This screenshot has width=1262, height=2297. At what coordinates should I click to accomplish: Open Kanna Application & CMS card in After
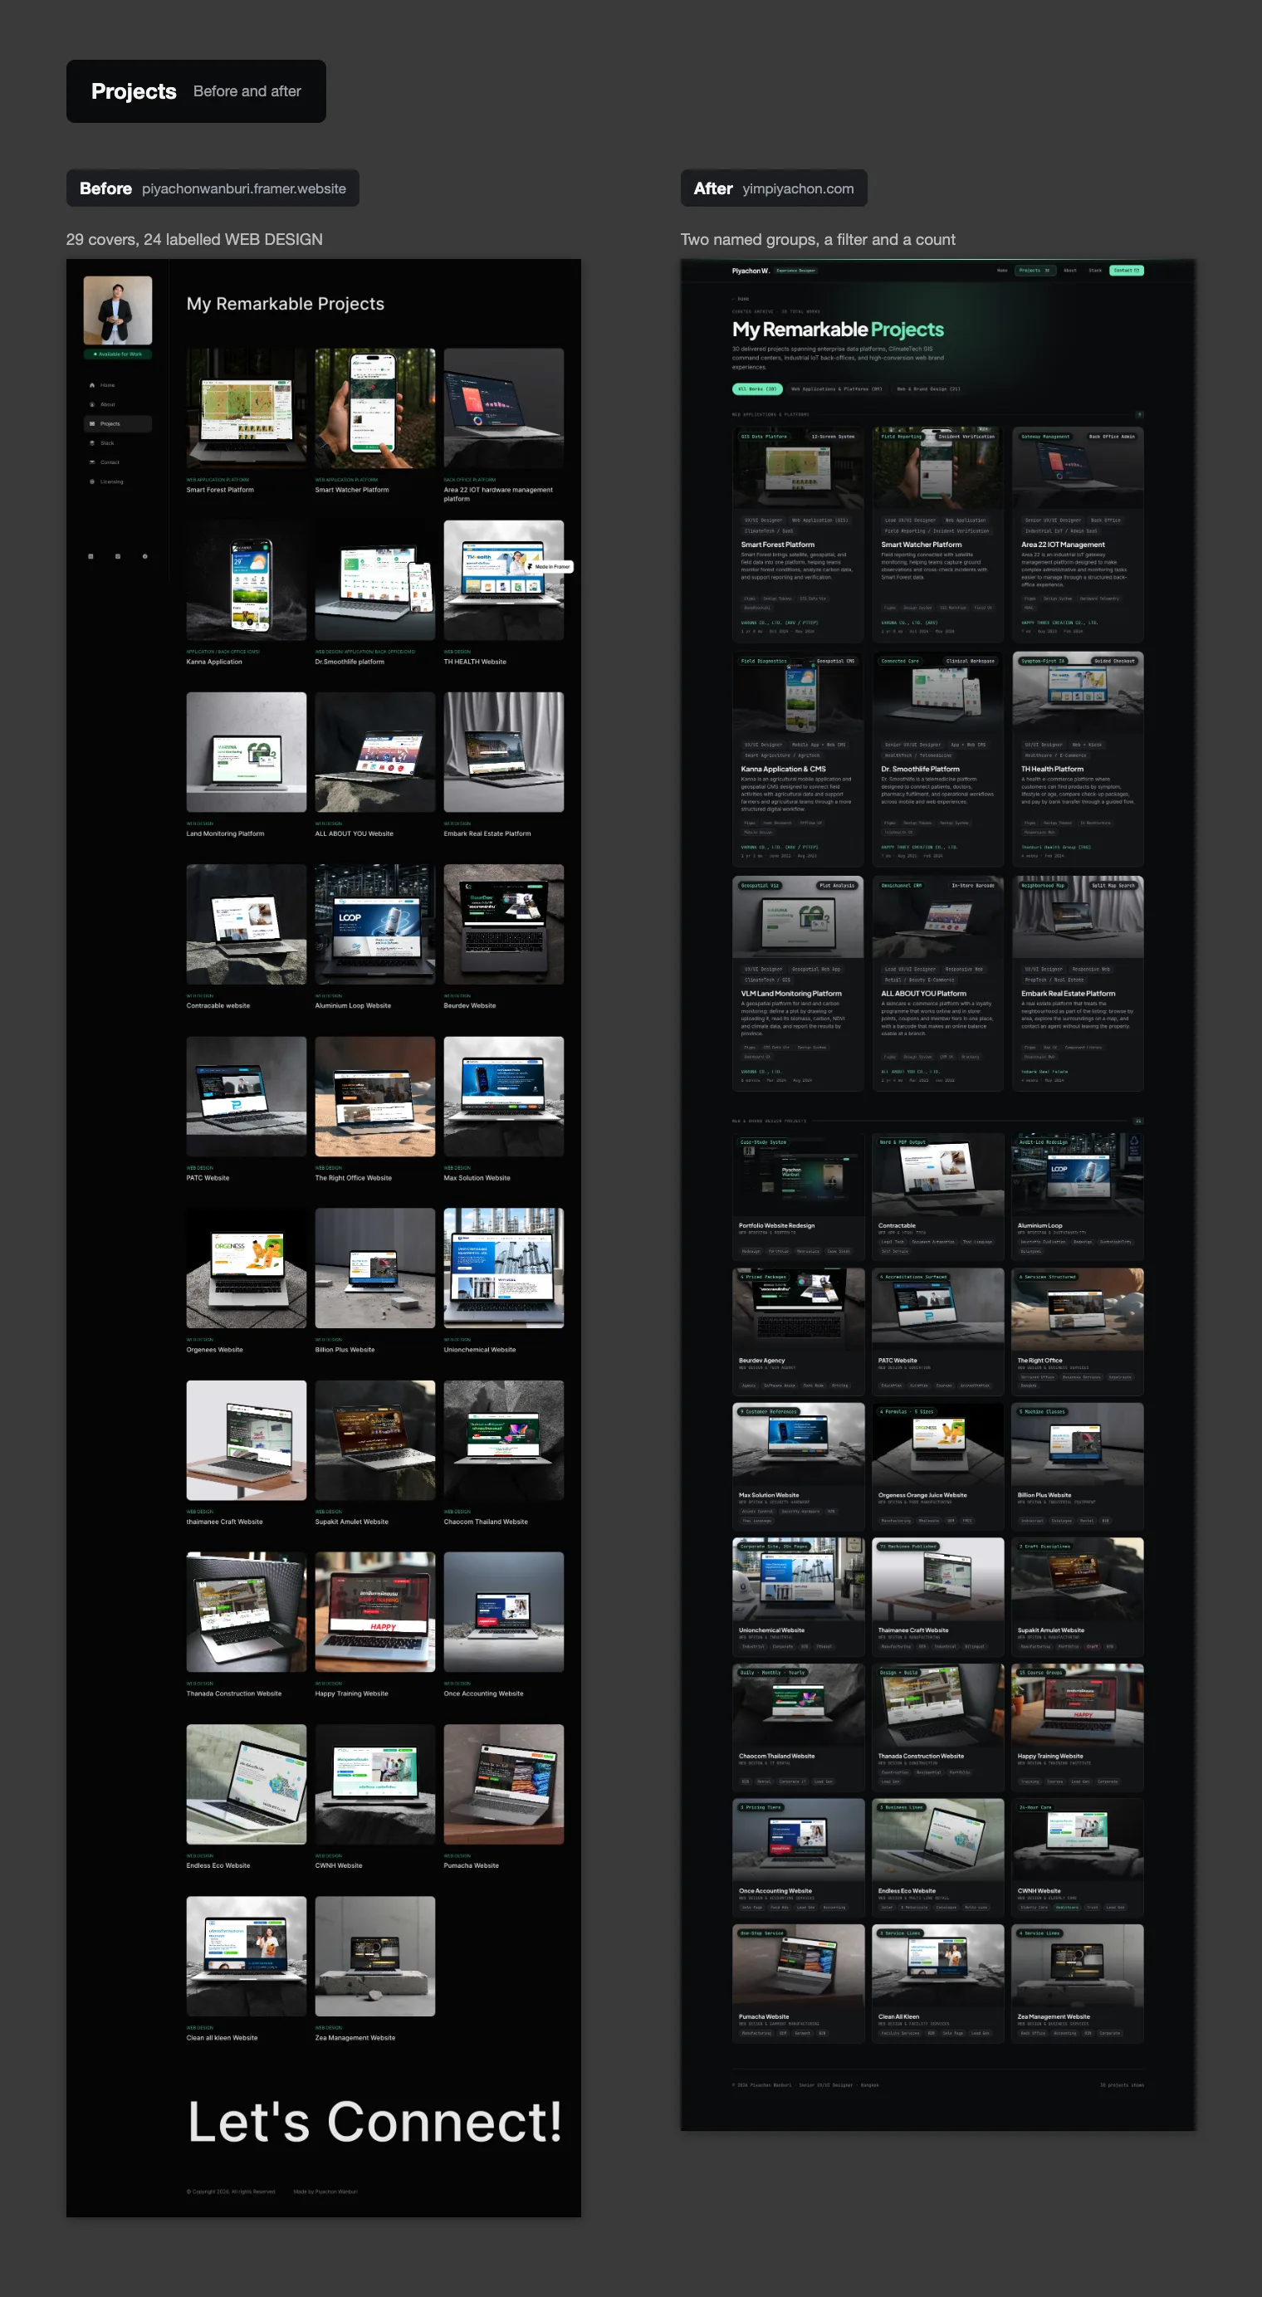click(798, 759)
